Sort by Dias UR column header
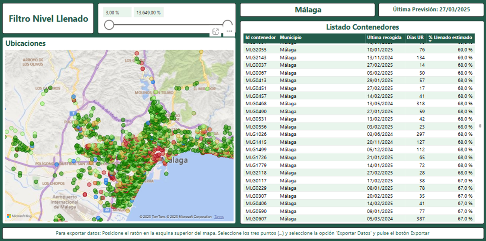 [415, 37]
